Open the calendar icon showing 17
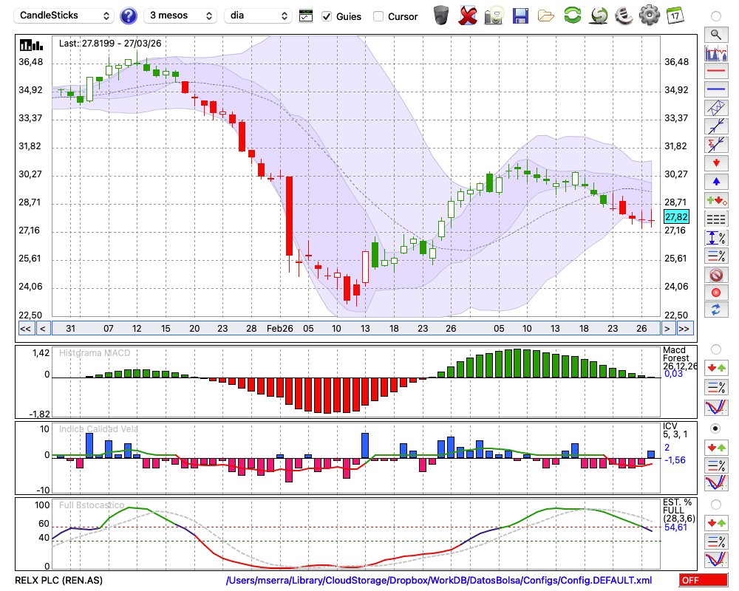Image resolution: width=739 pixels, height=591 pixels. pos(674,16)
